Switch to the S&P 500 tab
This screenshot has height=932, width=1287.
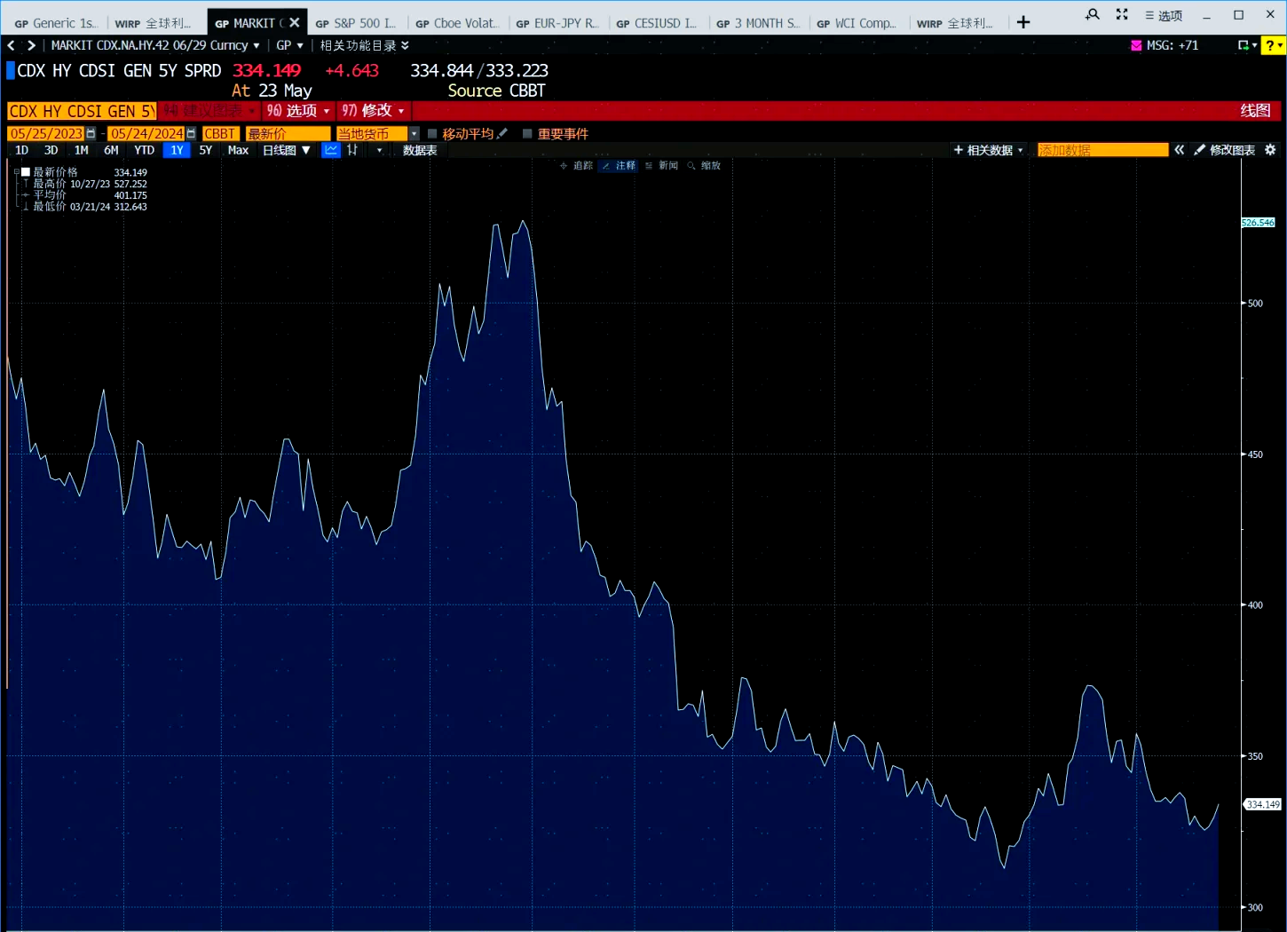357,23
